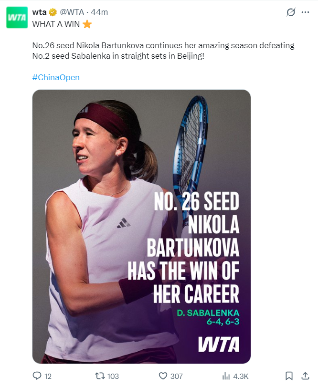Click the 12 replies count

coord(48,376)
